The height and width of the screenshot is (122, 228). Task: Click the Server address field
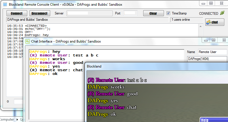90,13
